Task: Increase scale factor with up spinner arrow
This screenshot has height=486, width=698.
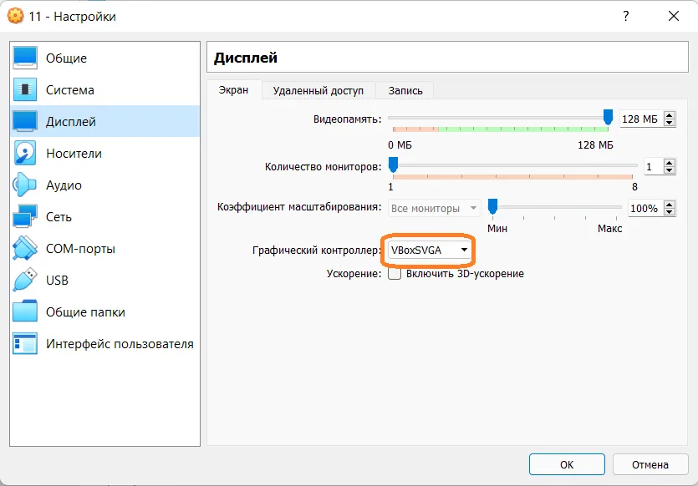Action: pyautogui.click(x=669, y=204)
